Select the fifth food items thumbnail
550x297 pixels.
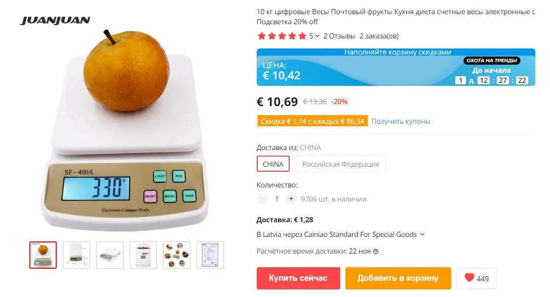[177, 255]
